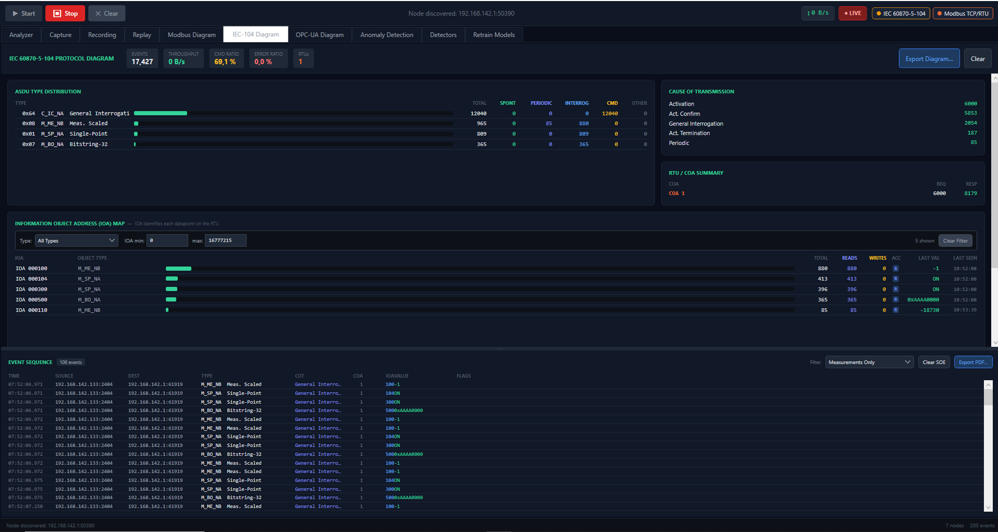Click the Clear SOE button
The image size is (998, 532).
click(934, 362)
